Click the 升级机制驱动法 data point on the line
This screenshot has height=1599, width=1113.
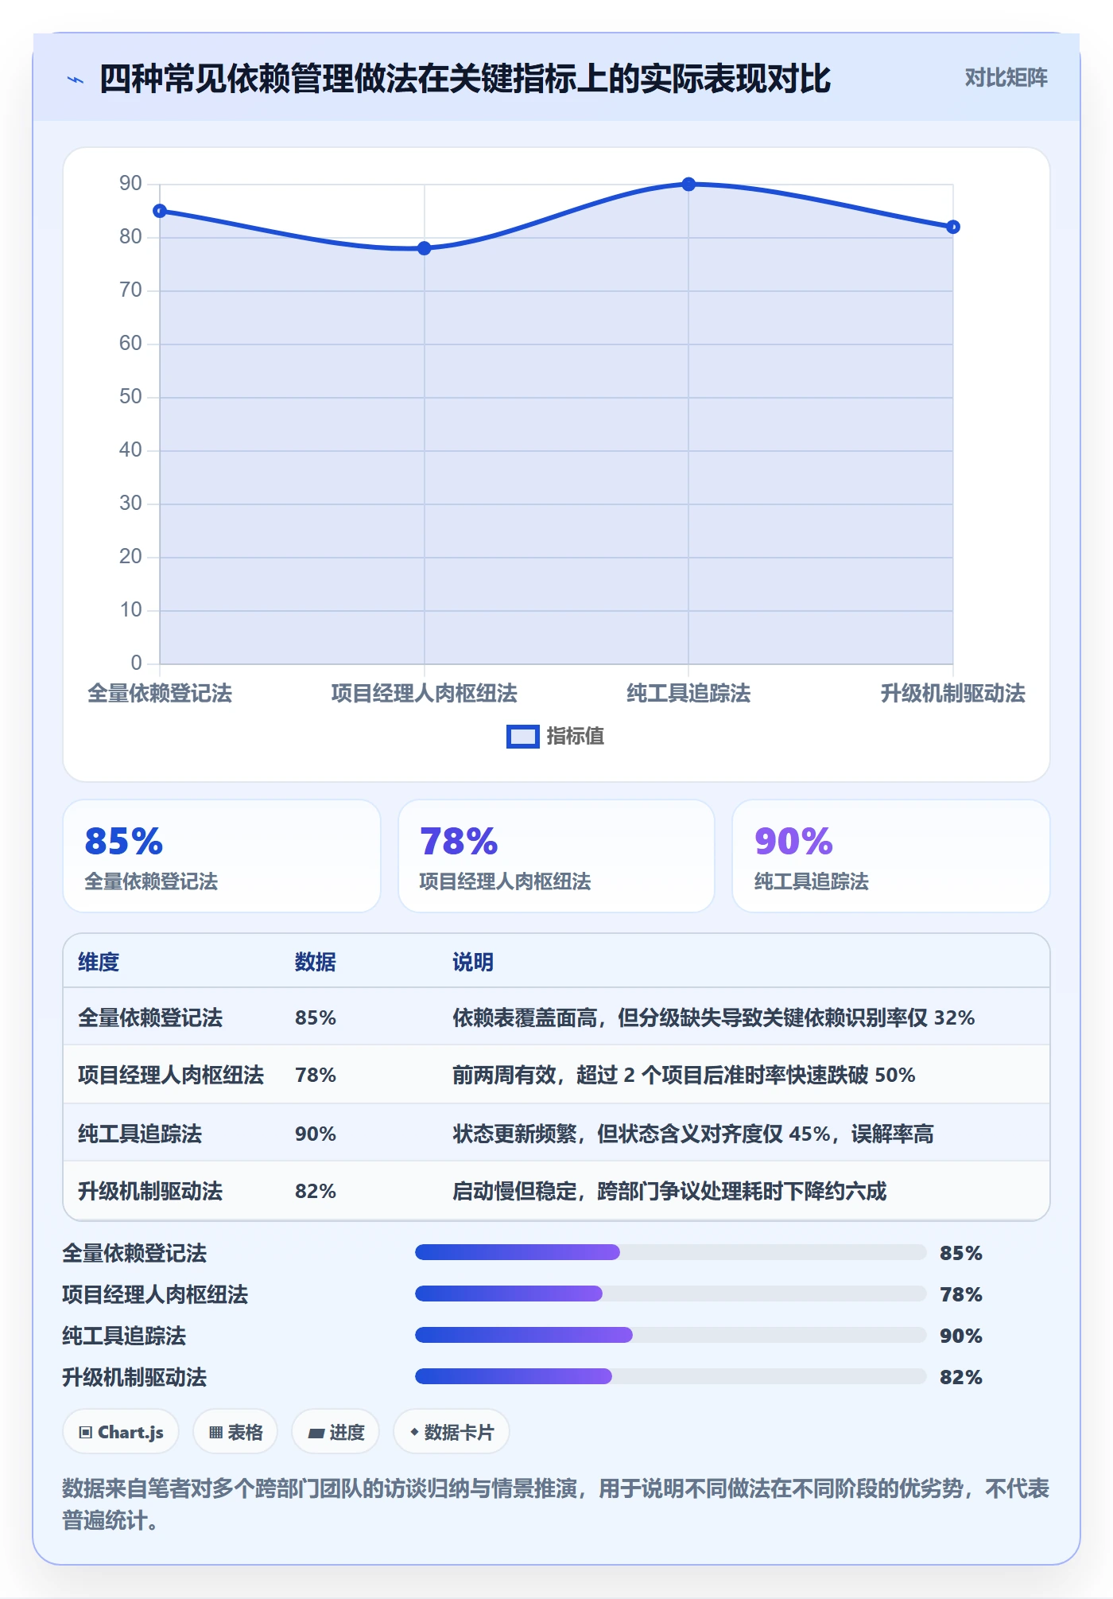click(x=953, y=227)
